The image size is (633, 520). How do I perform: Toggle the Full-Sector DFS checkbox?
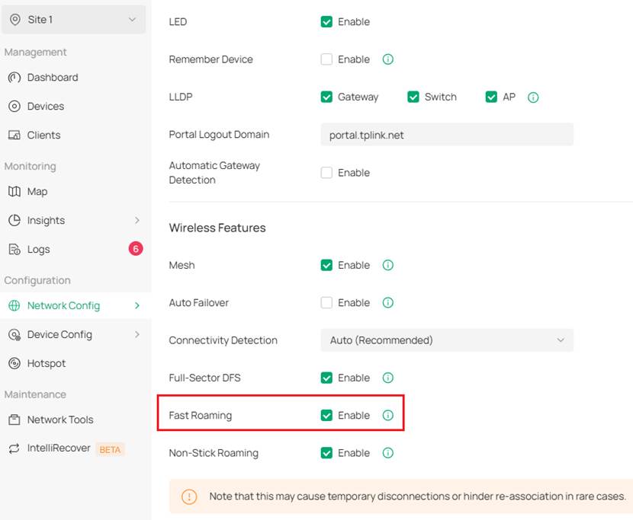(x=326, y=378)
